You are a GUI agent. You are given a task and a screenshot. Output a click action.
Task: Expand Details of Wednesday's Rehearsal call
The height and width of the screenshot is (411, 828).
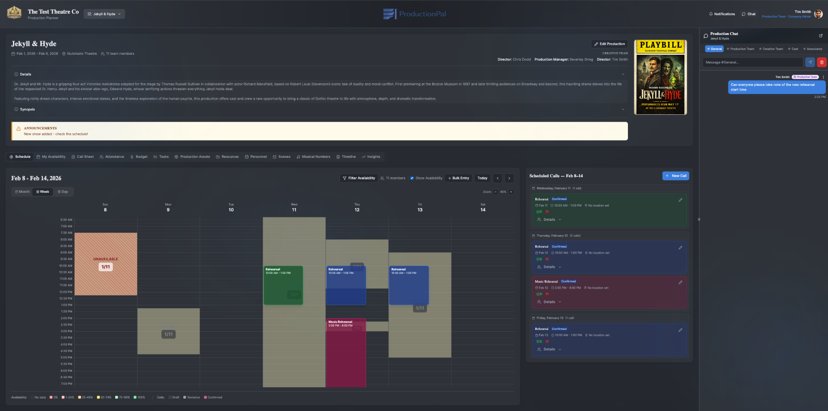pyautogui.click(x=549, y=220)
